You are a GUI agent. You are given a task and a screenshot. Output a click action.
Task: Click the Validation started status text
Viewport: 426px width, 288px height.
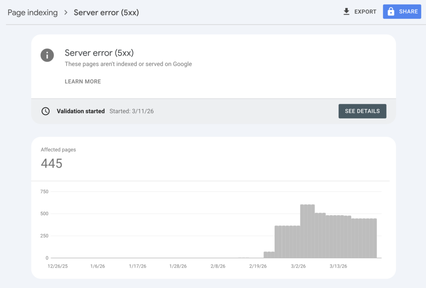[81, 111]
